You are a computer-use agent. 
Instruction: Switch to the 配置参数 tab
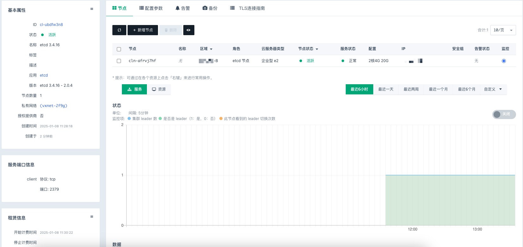coord(151,8)
